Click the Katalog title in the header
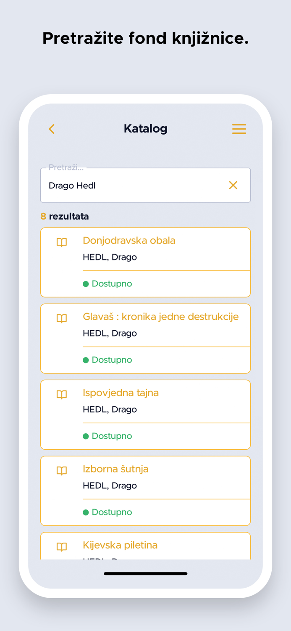This screenshot has width=291, height=631. coord(145,129)
